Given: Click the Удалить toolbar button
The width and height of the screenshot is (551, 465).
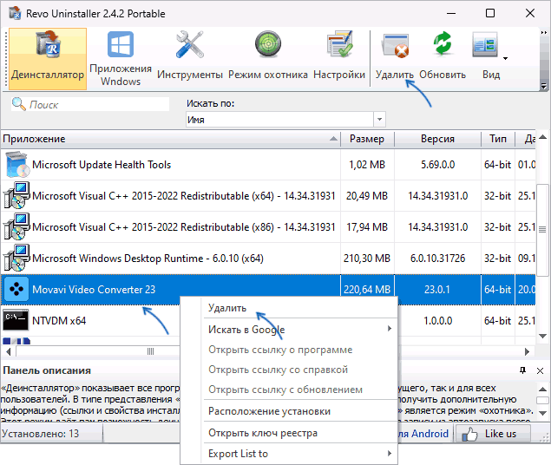Looking at the screenshot, I should (394, 59).
